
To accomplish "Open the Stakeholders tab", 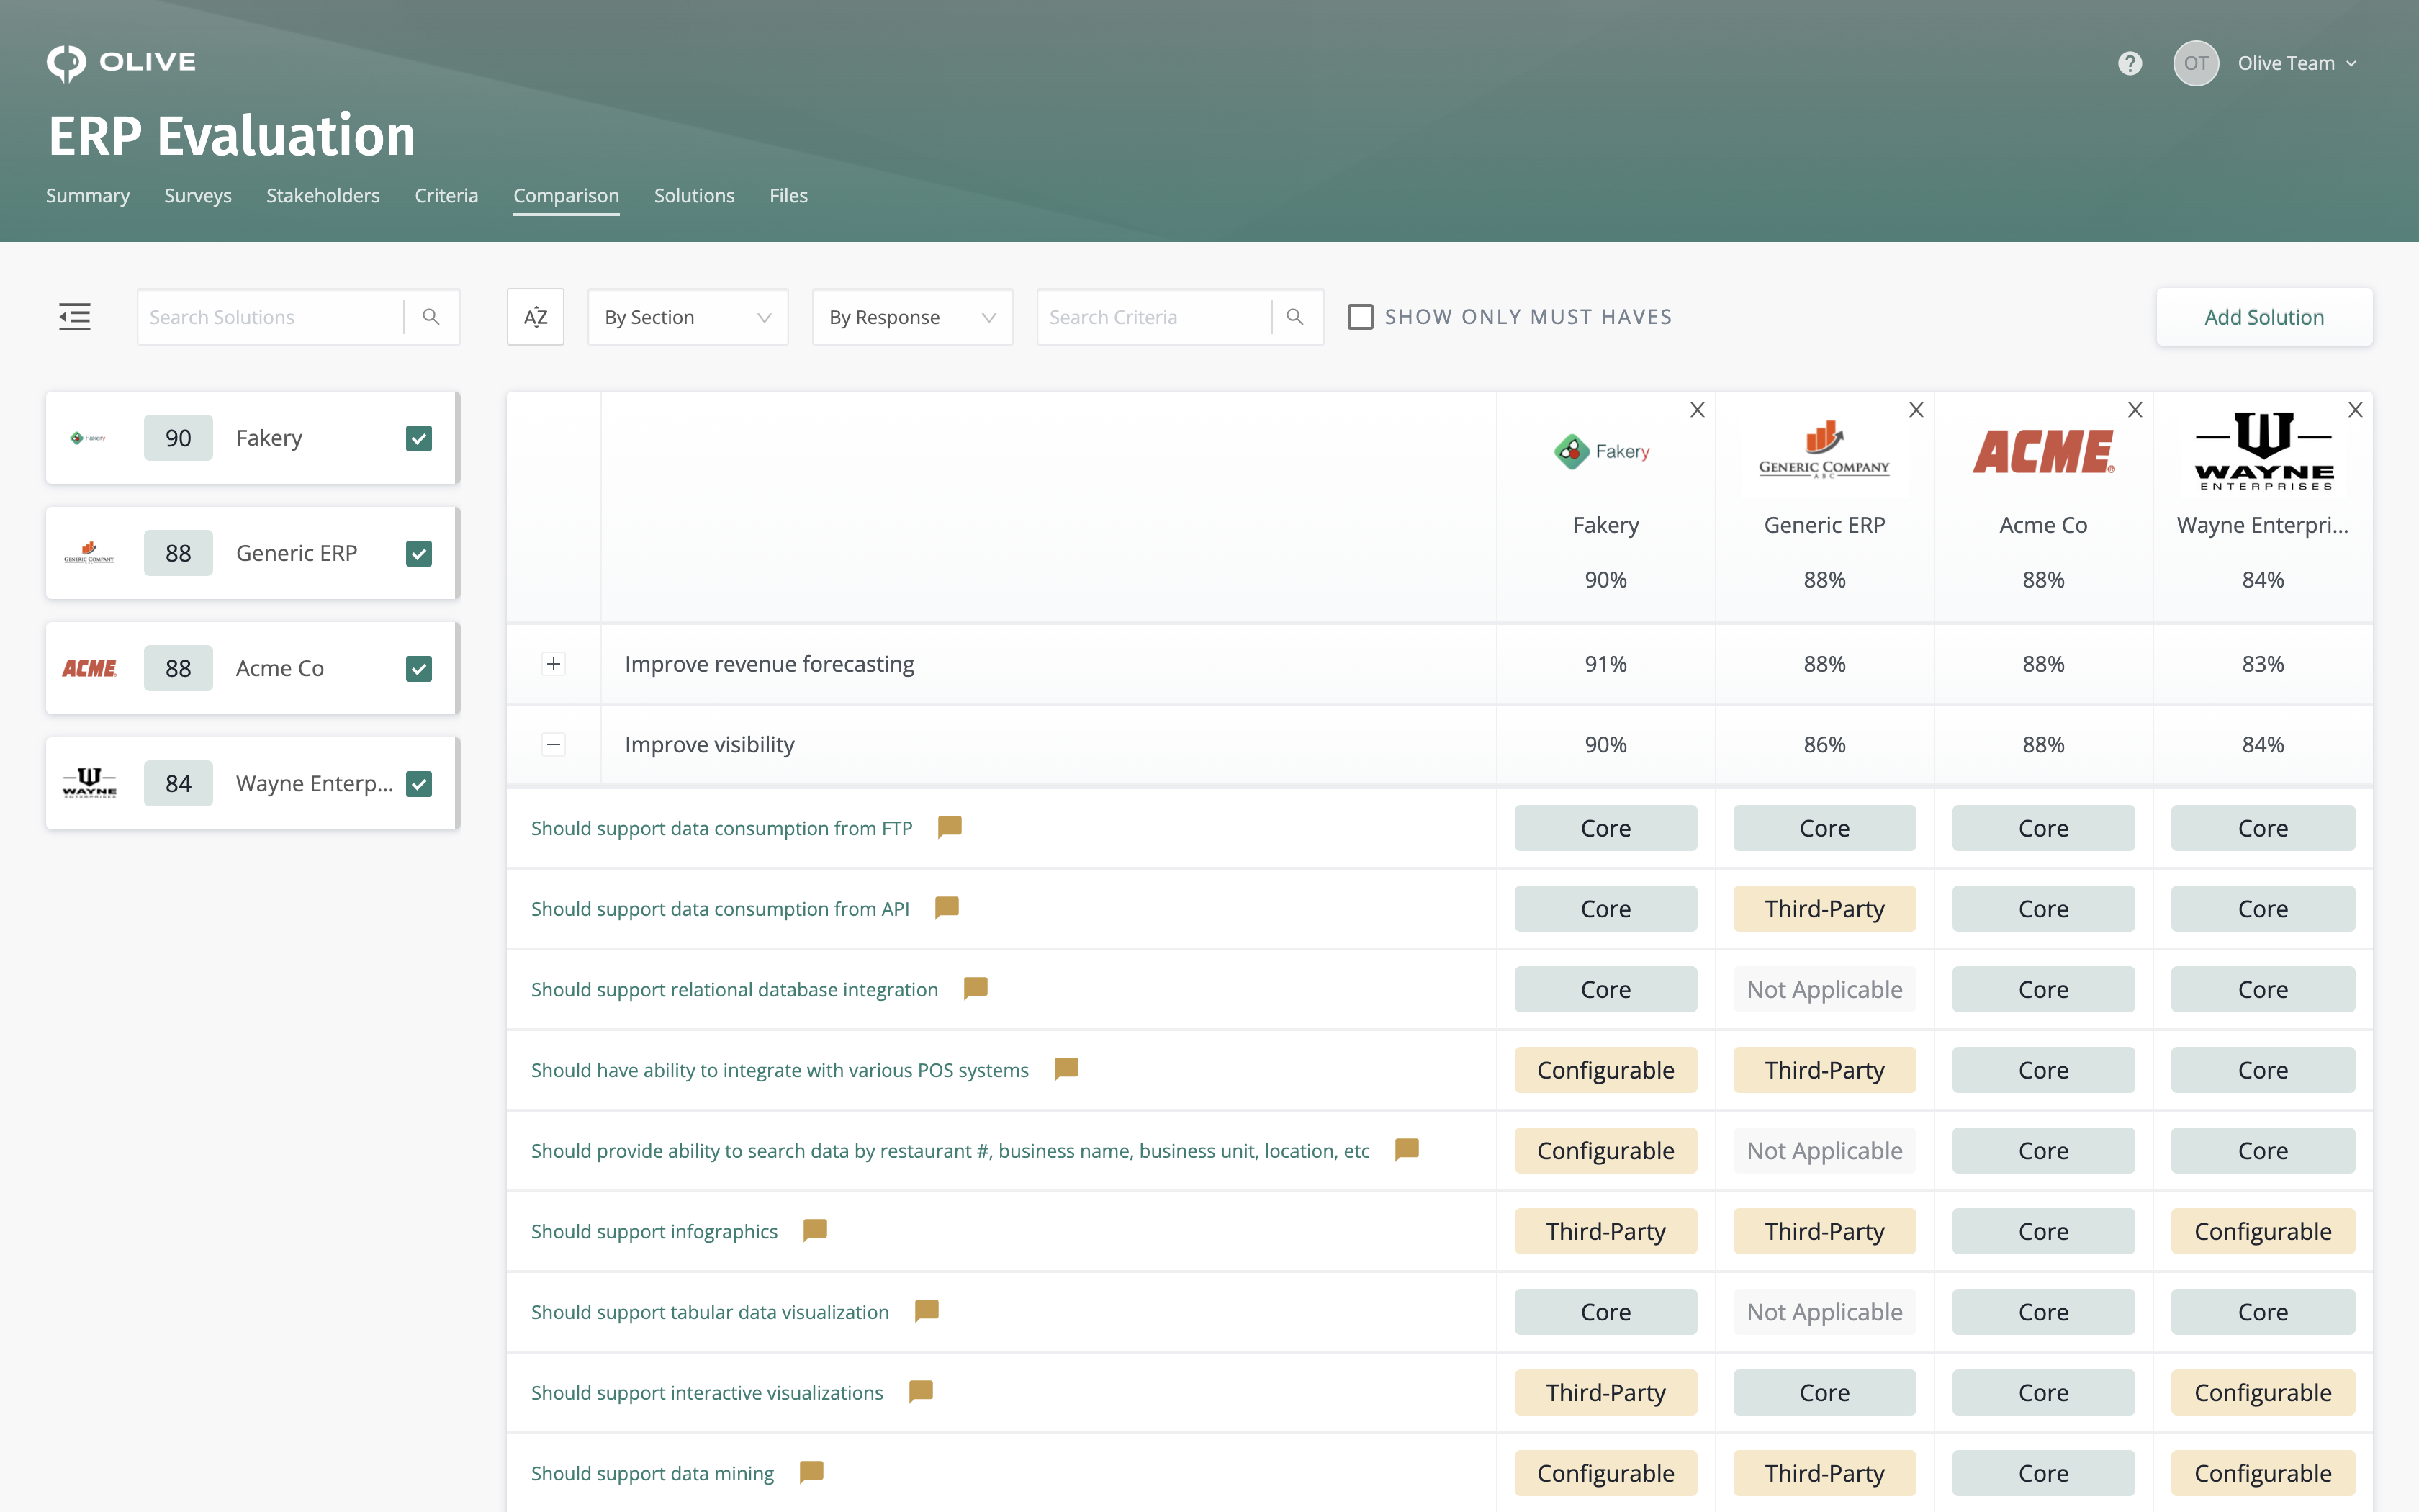I will point(322,196).
